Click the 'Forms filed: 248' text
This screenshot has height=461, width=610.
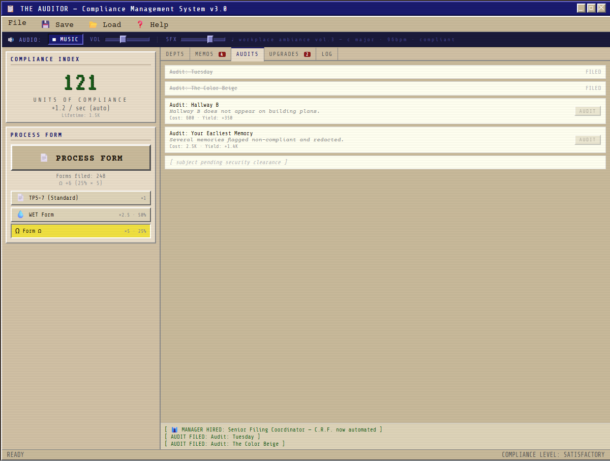(x=81, y=176)
